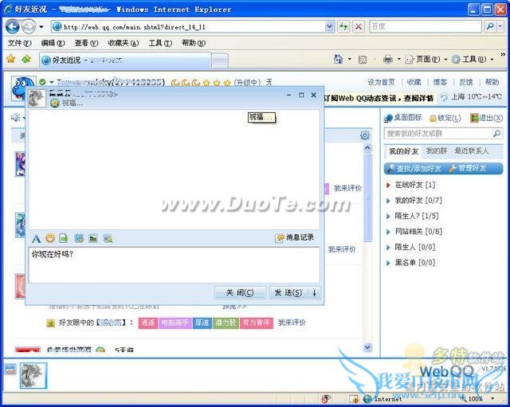Switch to the 我的群 tab

(436, 151)
